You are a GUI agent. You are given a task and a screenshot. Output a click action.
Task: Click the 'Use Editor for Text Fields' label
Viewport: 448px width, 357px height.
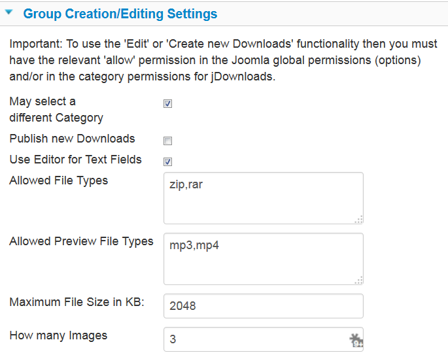click(x=75, y=160)
